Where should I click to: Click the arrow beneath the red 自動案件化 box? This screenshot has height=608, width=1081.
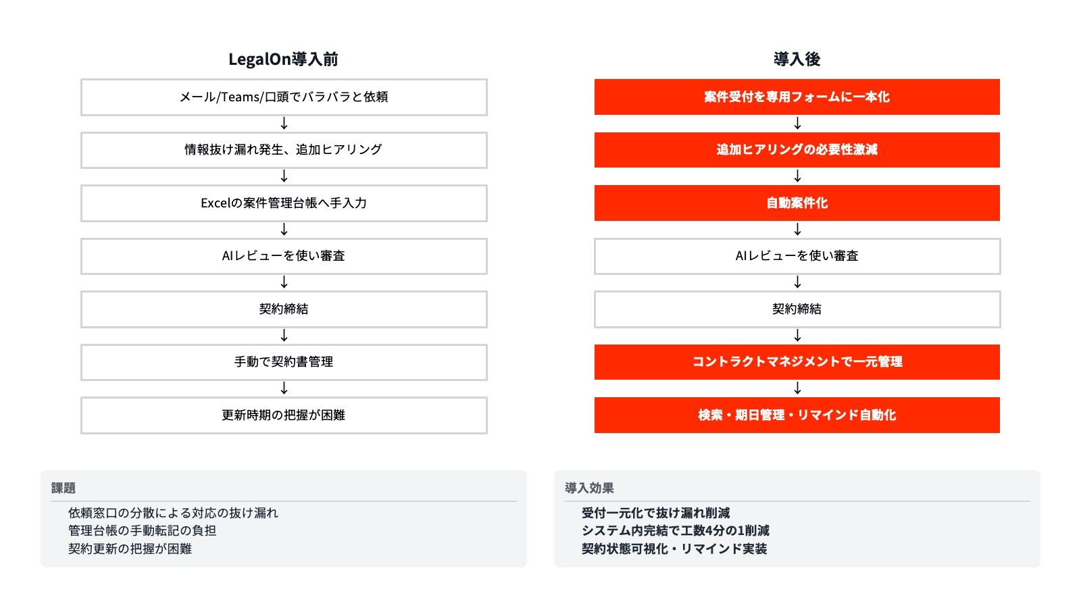797,230
